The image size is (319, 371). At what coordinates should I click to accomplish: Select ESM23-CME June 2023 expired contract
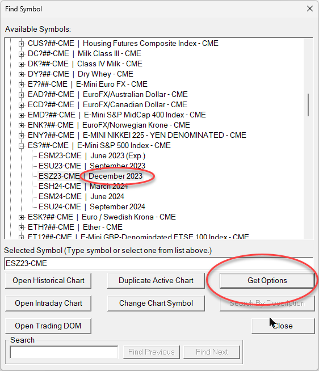click(92, 155)
